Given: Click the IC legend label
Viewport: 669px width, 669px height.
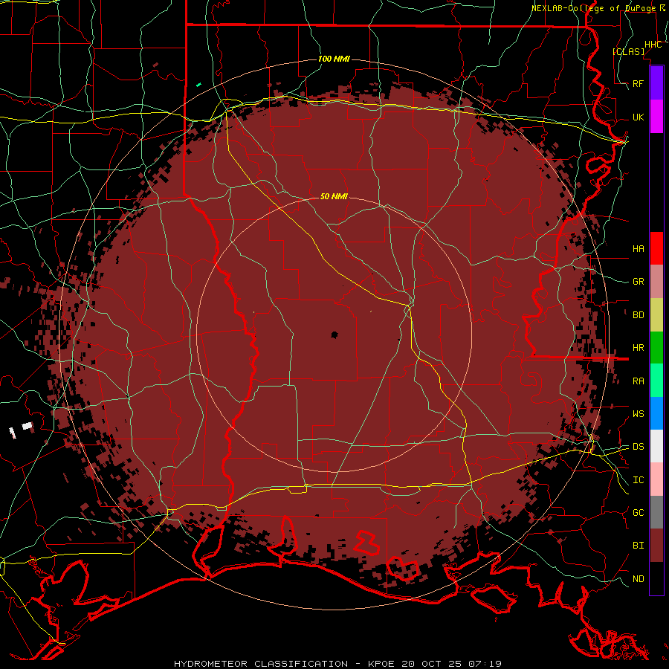Looking at the screenshot, I should pos(639,480).
